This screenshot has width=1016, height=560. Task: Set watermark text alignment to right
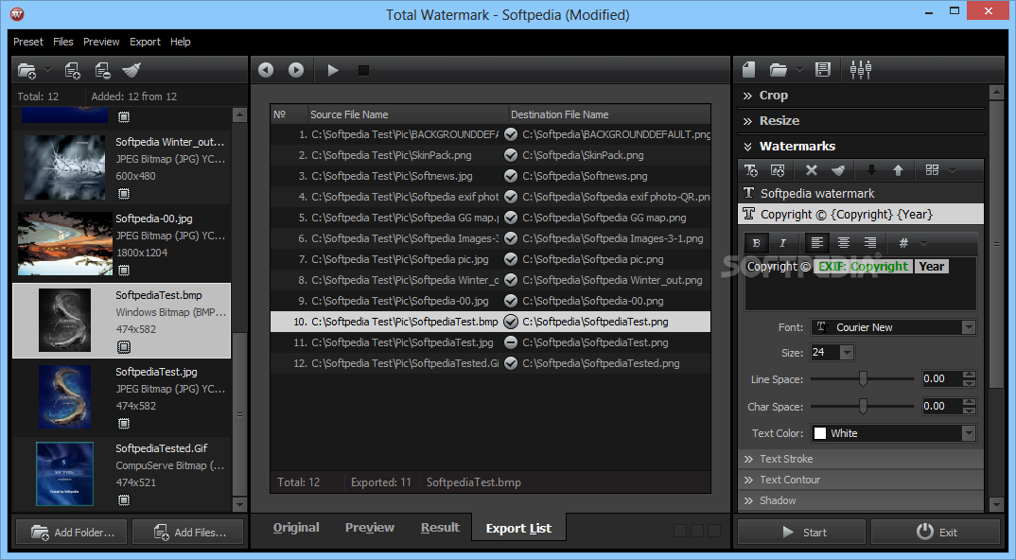point(870,243)
